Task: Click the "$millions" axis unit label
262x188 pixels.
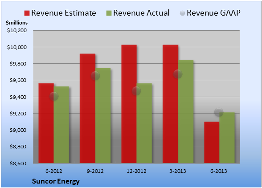Action: [x=17, y=23]
